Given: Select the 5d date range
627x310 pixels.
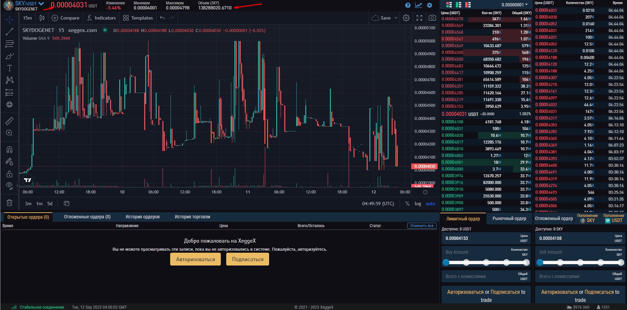Looking at the screenshot, I should 50,204.
